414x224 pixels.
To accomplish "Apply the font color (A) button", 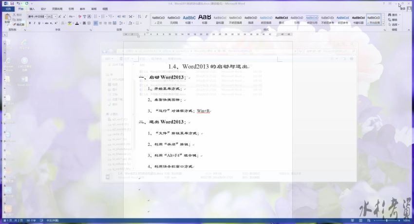I will click(77, 23).
